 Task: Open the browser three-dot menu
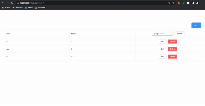pyautogui.click(x=202, y=3)
